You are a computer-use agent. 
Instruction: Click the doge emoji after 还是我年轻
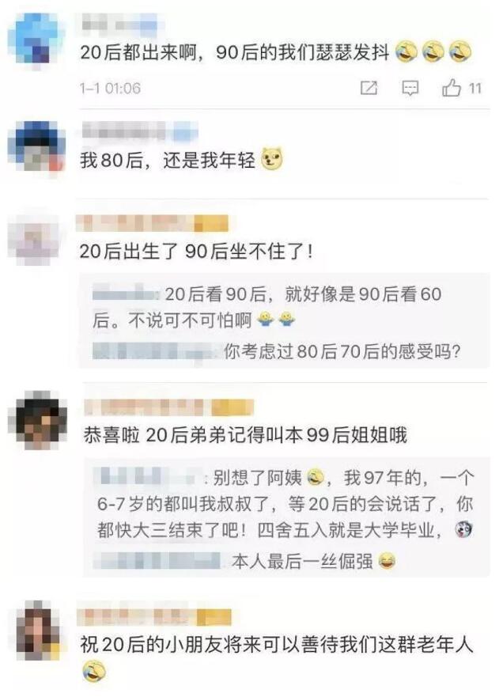[272, 159]
